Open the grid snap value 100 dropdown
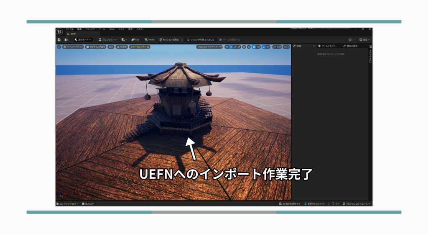Viewport: 428px width, 234px height. point(258,47)
